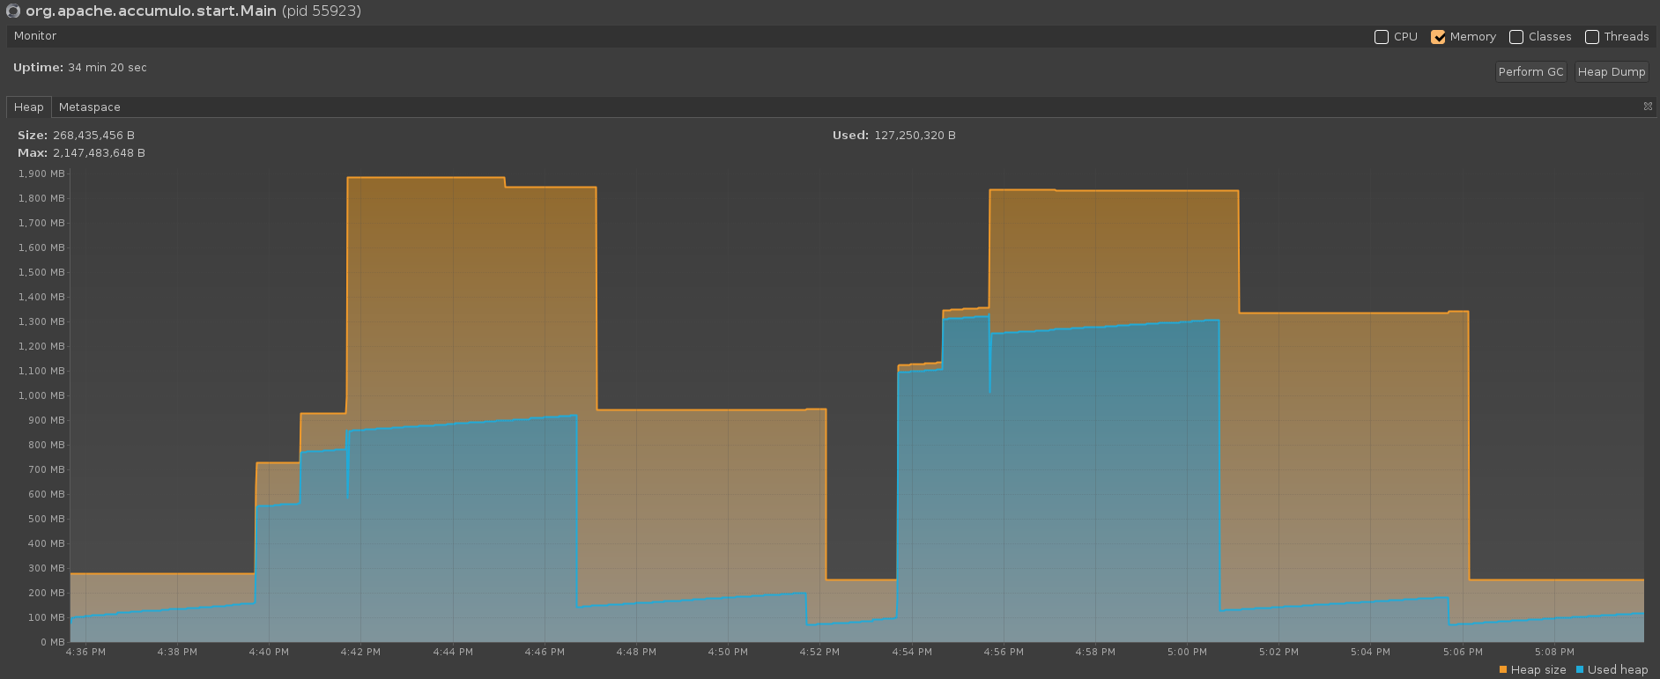1660x679 pixels.
Task: Click the Monitor section header
Action: click(x=35, y=36)
